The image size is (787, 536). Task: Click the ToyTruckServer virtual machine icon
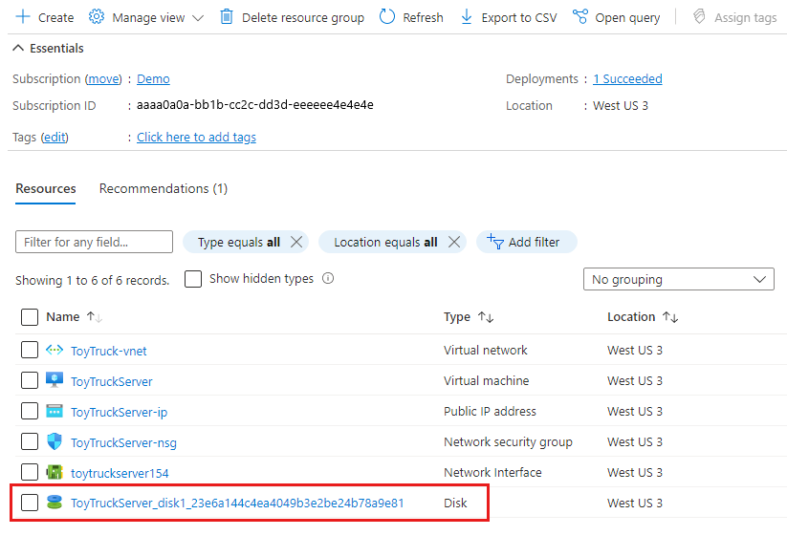click(x=55, y=380)
